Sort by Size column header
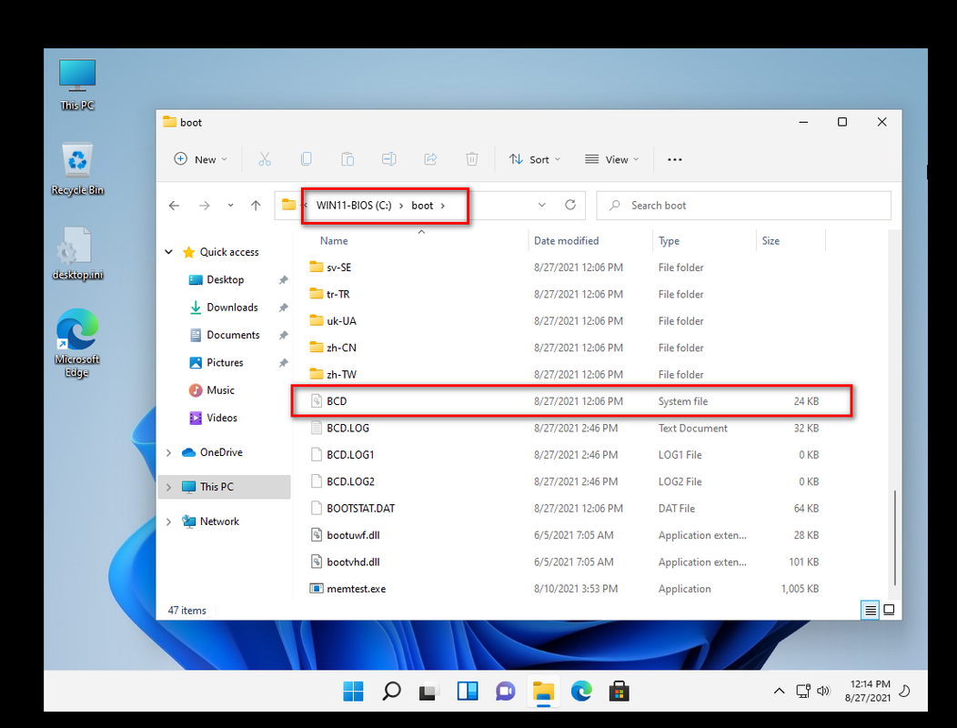Image resolution: width=957 pixels, height=728 pixels. (x=771, y=240)
